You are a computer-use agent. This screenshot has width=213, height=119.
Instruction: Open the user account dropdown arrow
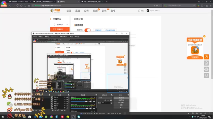(159, 11)
